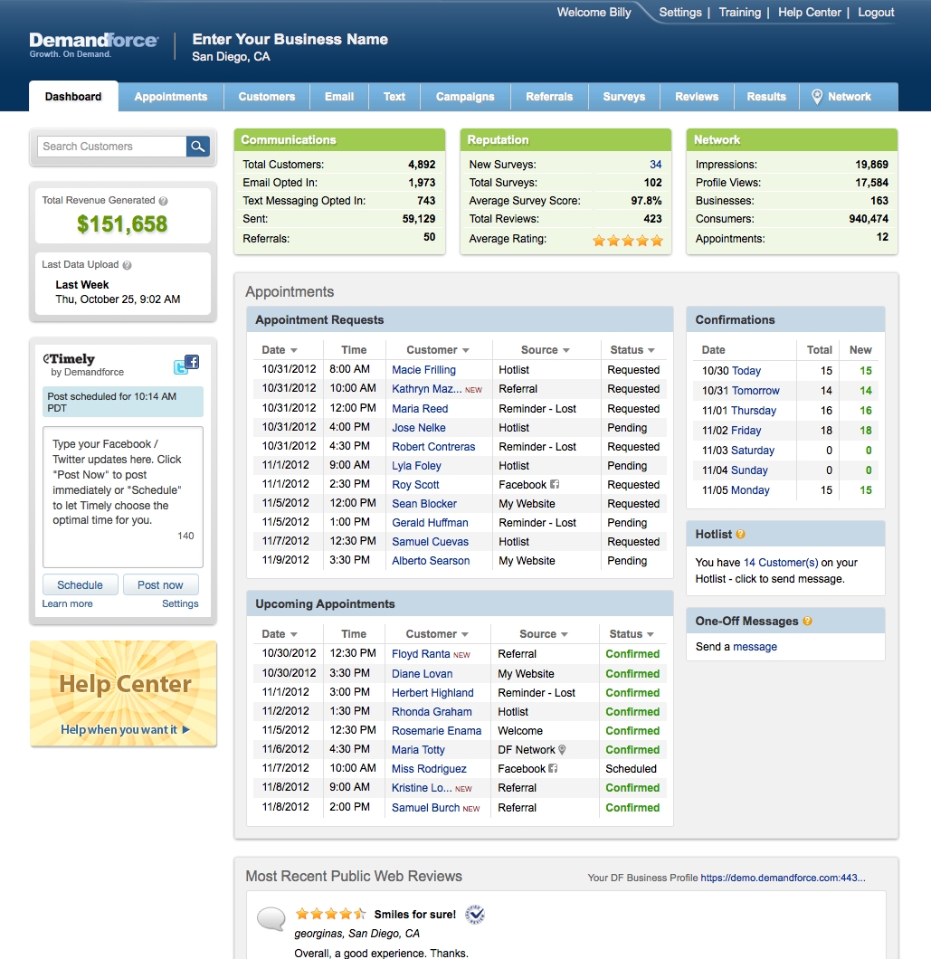Sort Upcoming Appointments by Date arrow
The height and width of the screenshot is (959, 931).
[294, 634]
